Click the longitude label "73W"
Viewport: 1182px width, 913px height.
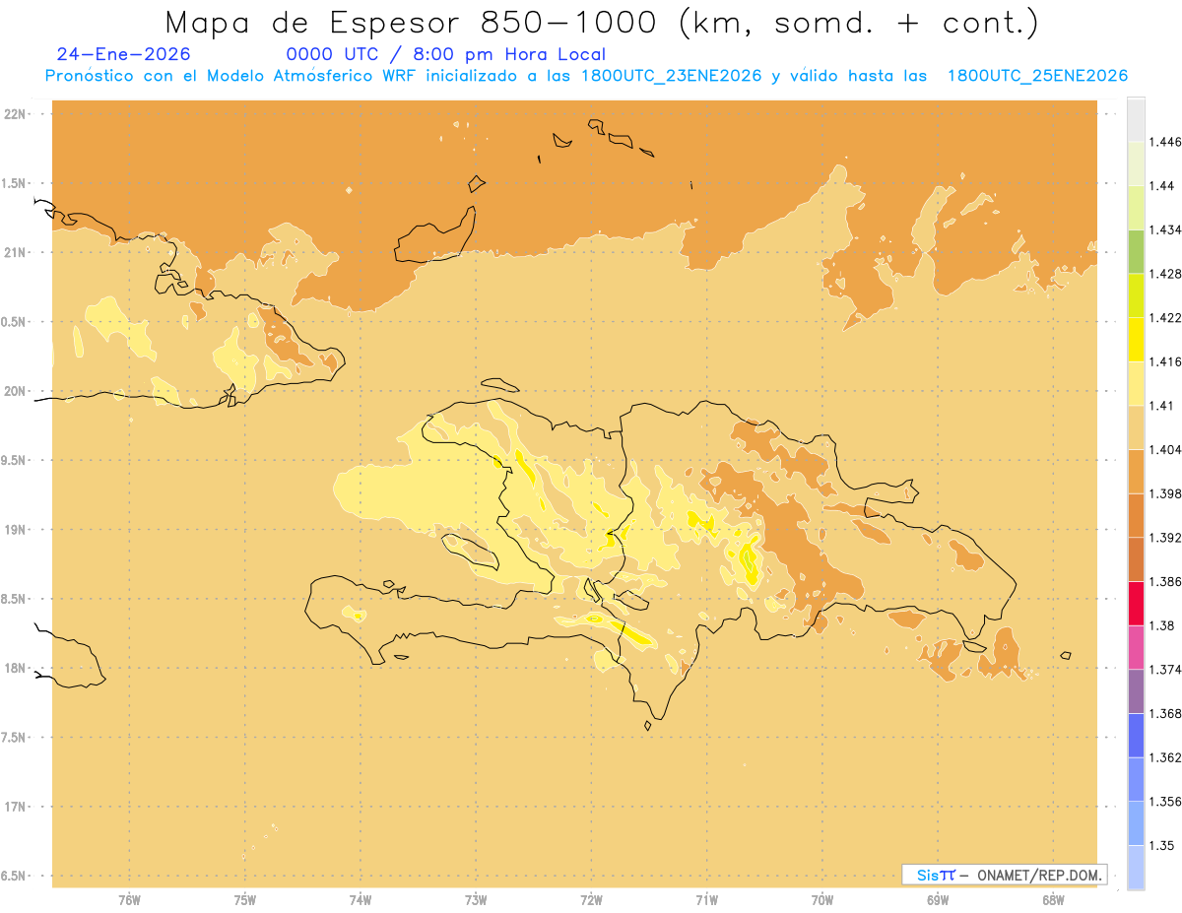coord(476,900)
